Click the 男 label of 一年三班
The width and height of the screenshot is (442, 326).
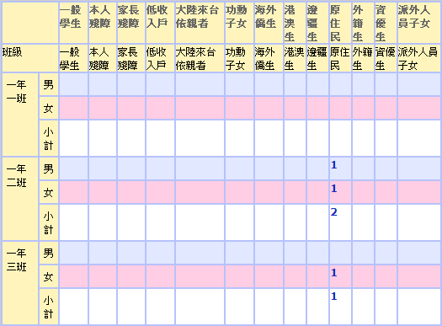(49, 253)
